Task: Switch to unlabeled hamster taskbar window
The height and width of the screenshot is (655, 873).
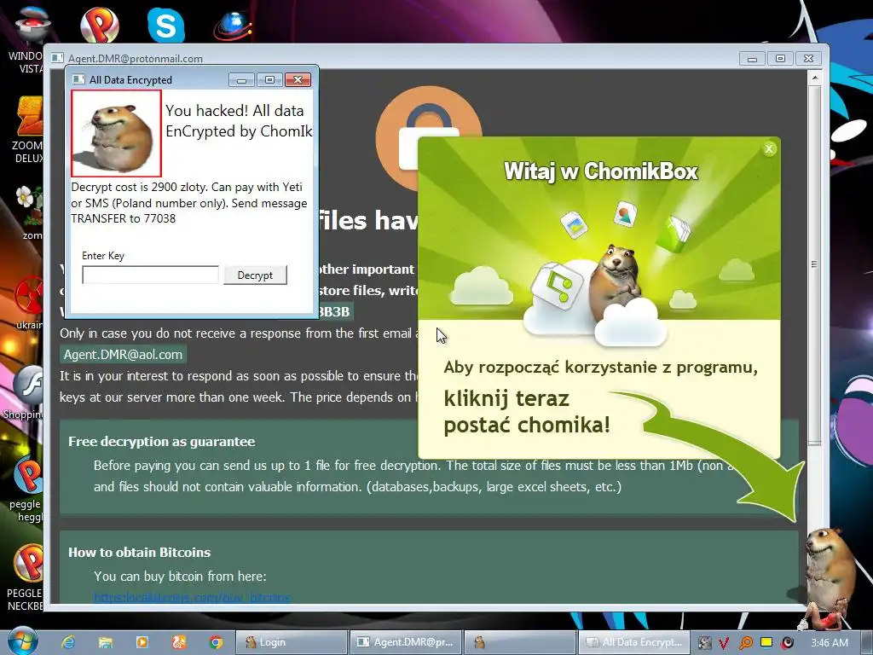Action: (x=520, y=642)
